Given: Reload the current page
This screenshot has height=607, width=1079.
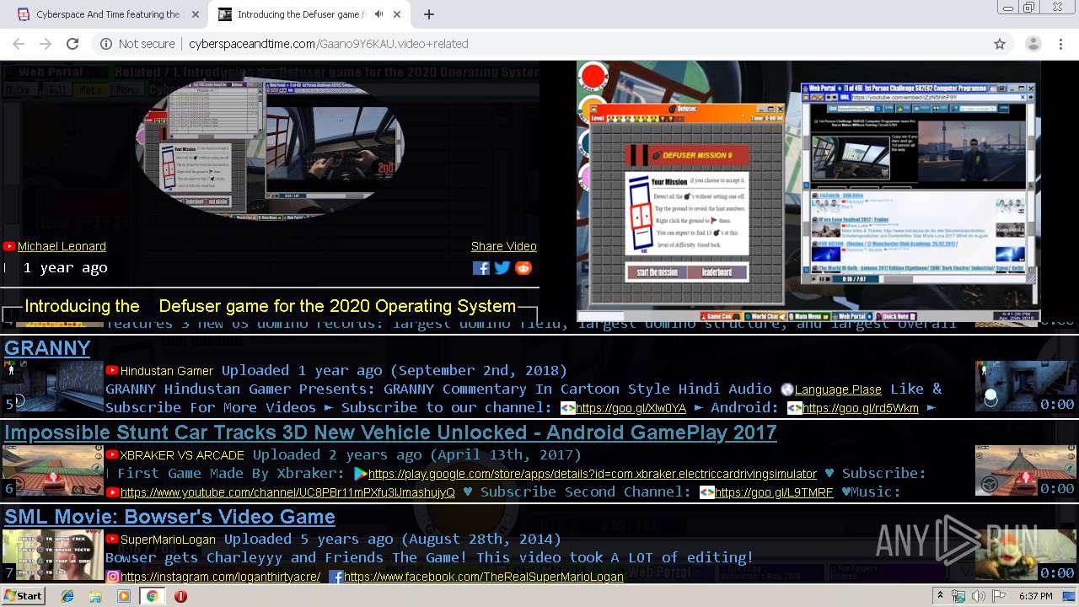Looking at the screenshot, I should [72, 44].
